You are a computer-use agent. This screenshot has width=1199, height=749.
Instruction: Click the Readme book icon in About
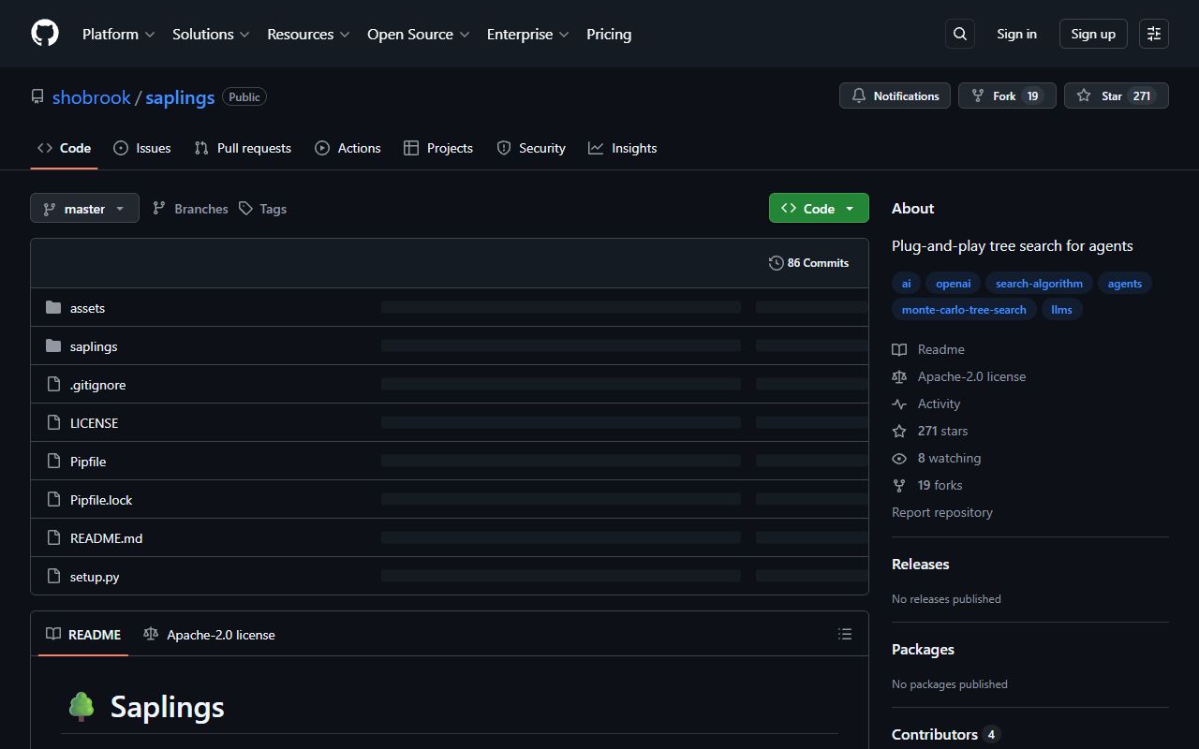899,349
